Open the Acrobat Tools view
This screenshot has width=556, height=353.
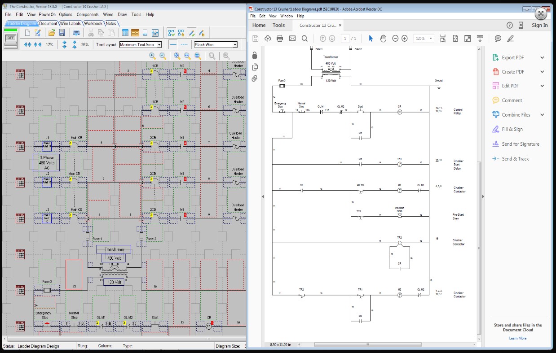279,25
